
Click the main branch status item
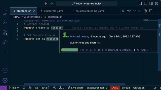tap(14, 88)
